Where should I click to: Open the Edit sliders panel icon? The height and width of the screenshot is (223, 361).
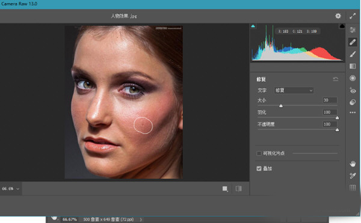352,30
